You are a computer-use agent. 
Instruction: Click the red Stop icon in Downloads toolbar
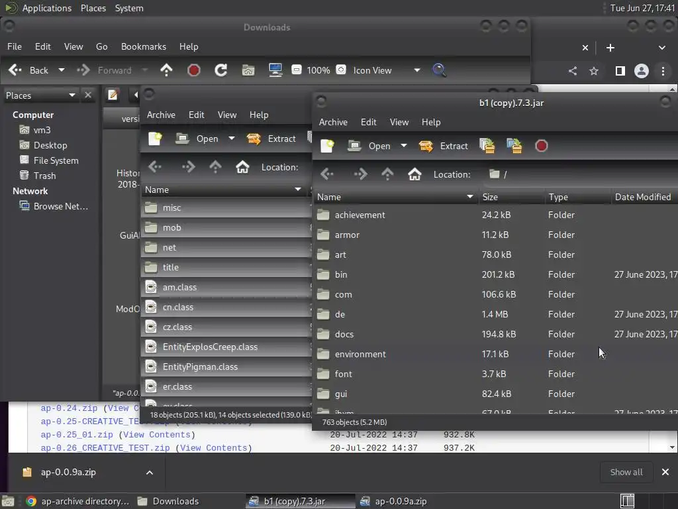[194, 70]
